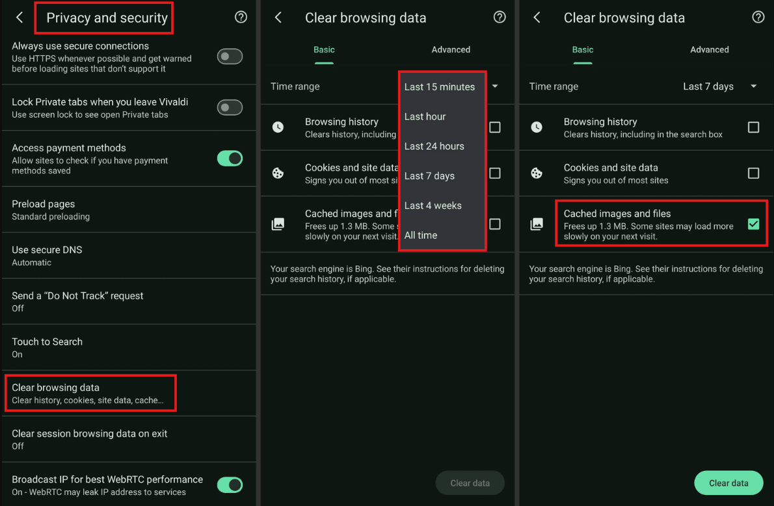Image resolution: width=774 pixels, height=506 pixels.
Task: Click the clock icon beside Last 7 days panel's Browsing history
Action: tap(537, 127)
